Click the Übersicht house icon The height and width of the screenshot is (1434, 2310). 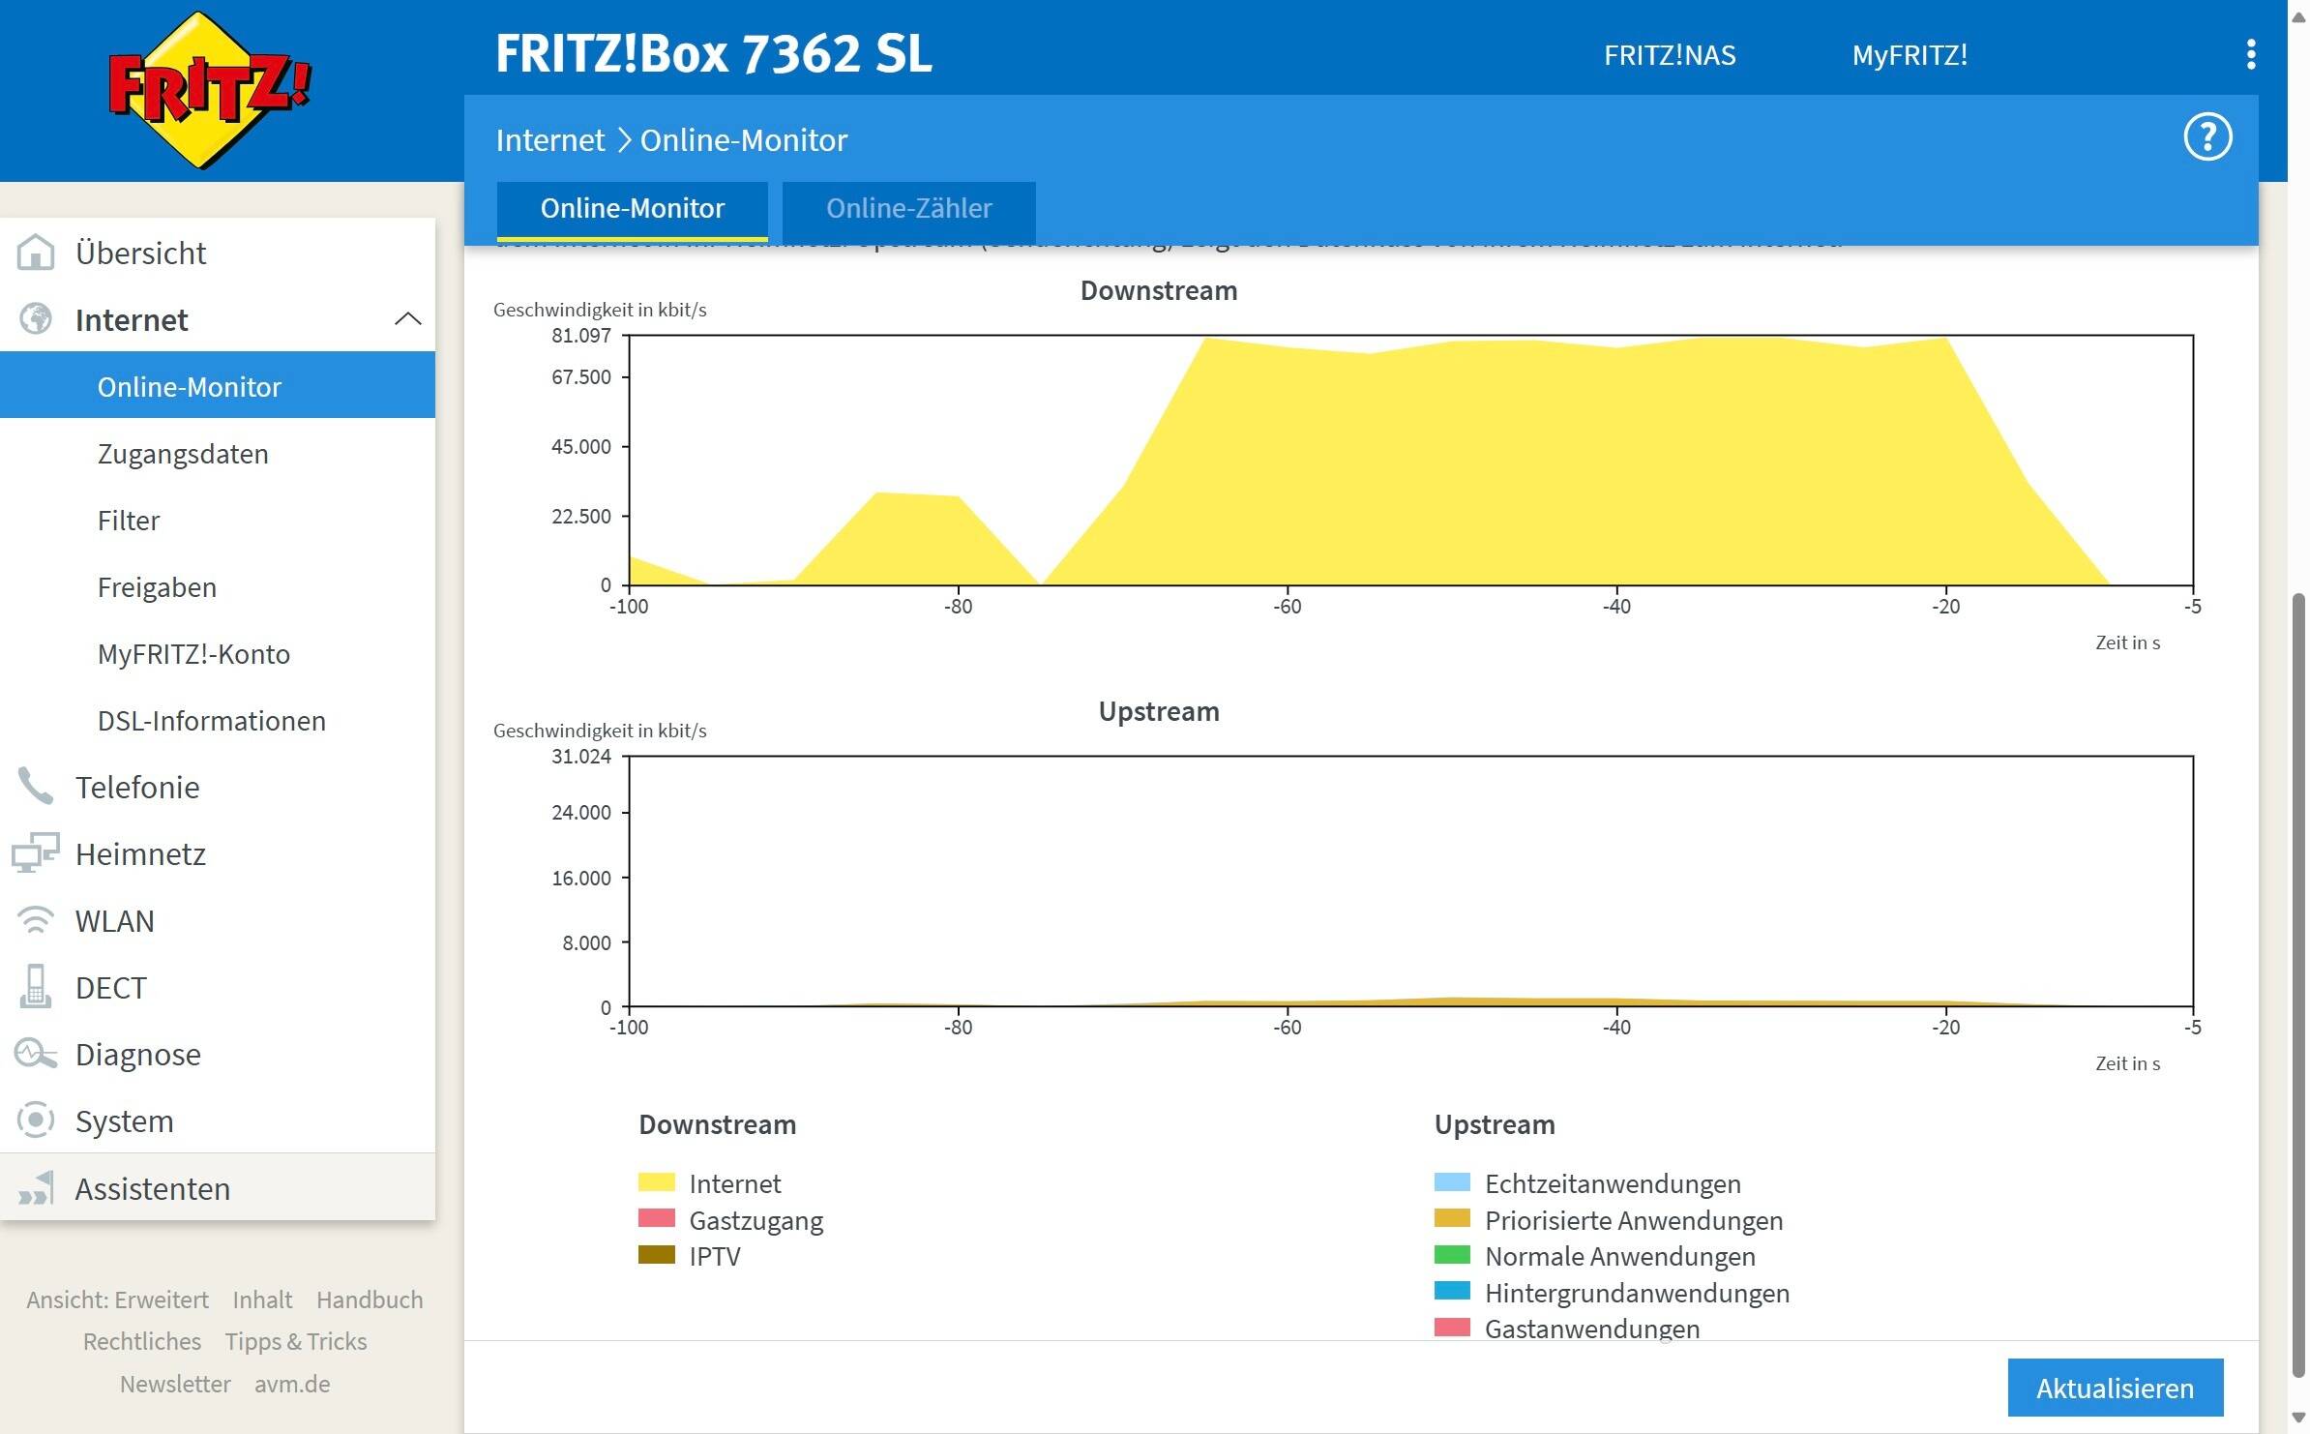(36, 253)
